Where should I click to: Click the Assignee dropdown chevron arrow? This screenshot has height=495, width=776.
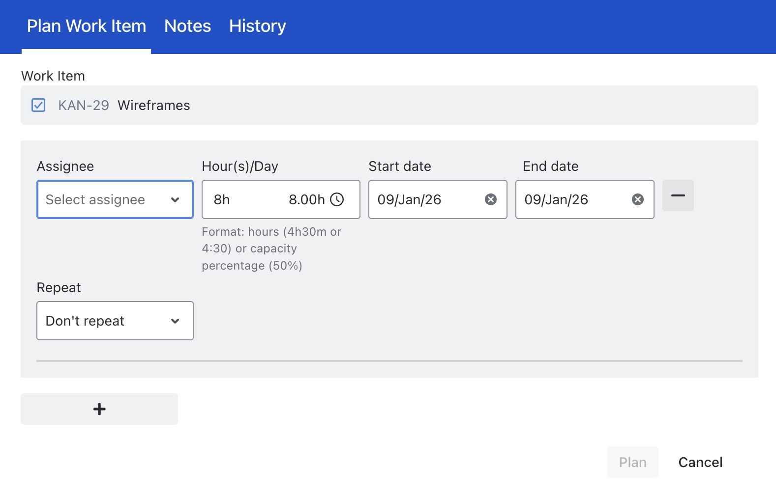175,200
